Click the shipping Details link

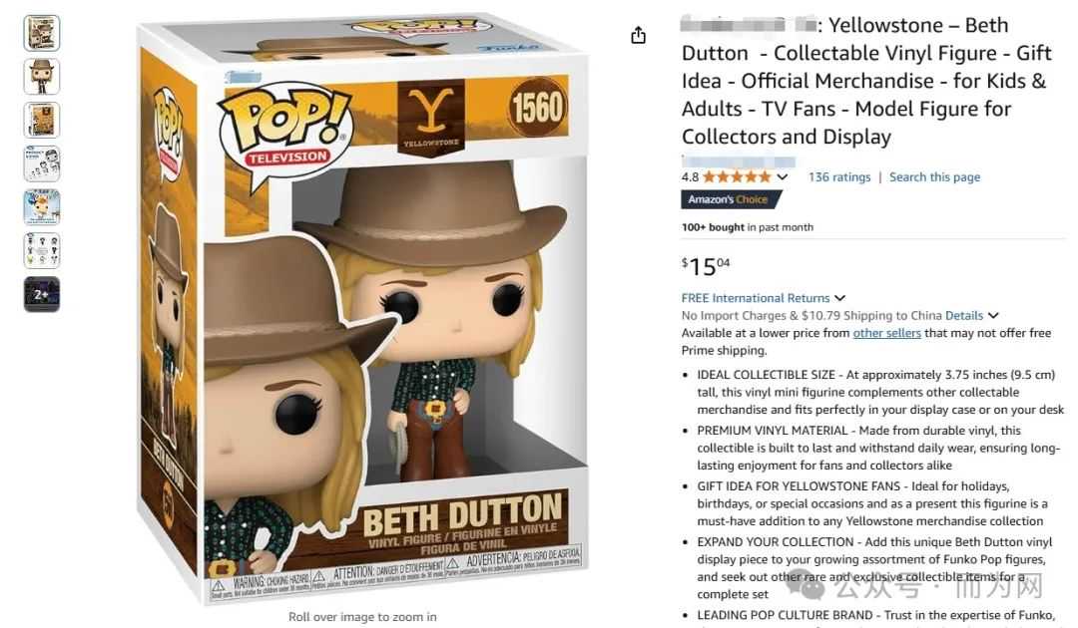[964, 316]
